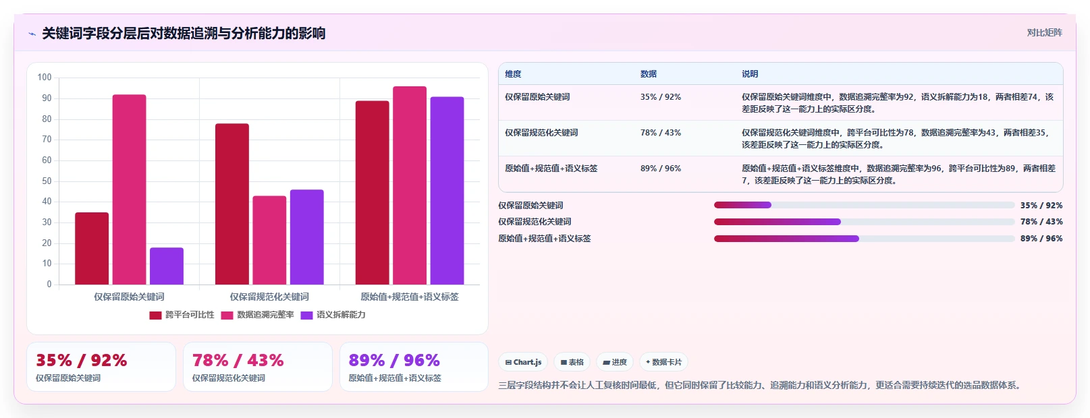Click the 100 y-axis label

[45, 78]
